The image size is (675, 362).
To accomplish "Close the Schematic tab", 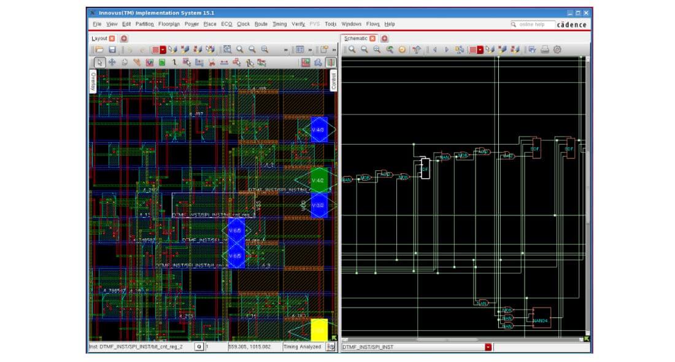I will pyautogui.click(x=372, y=38).
